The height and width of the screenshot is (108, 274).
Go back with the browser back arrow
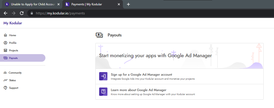(x=6, y=13)
